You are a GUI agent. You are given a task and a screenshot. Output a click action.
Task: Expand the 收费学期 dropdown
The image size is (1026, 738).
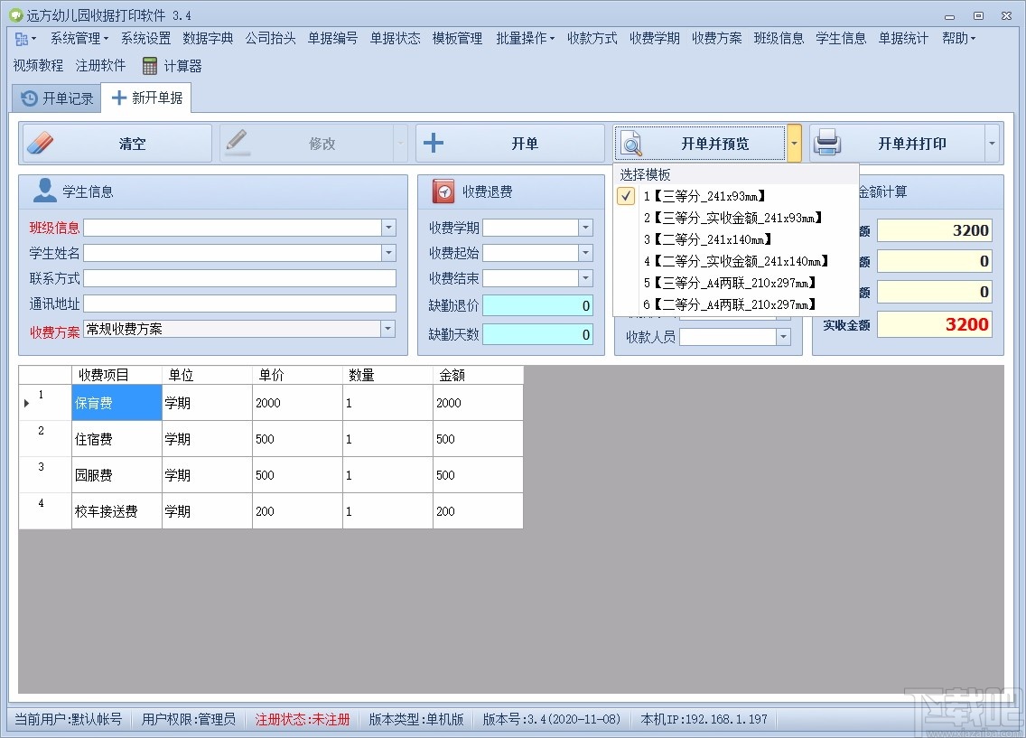coord(585,227)
